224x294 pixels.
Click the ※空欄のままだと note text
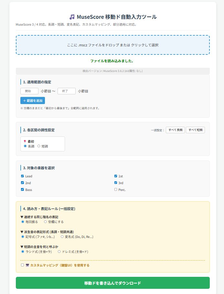[x=60, y=108]
